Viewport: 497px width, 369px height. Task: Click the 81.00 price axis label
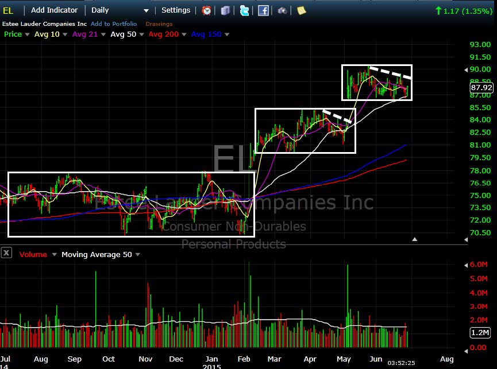pos(480,145)
